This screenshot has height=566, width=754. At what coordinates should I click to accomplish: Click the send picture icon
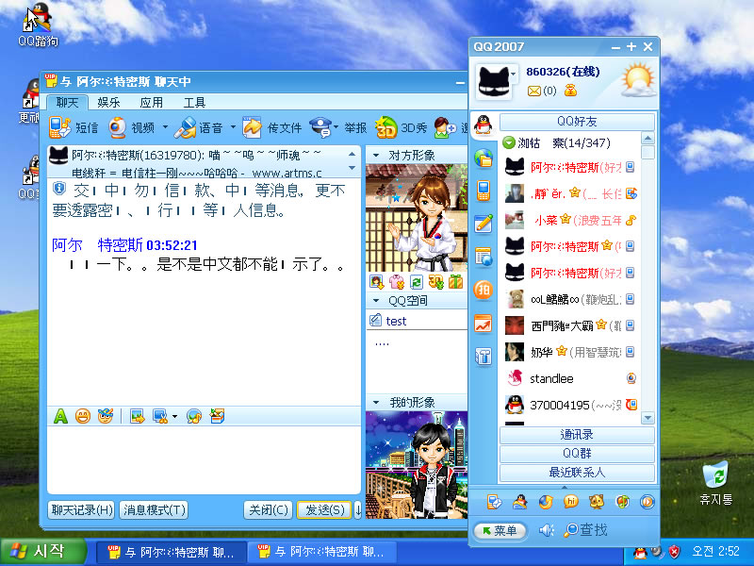tap(137, 416)
